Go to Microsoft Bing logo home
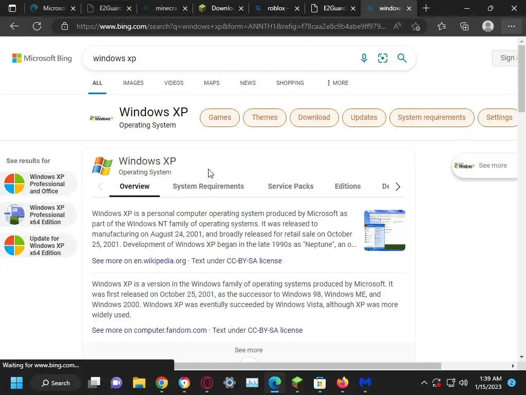Image resolution: width=526 pixels, height=395 pixels. tap(42, 58)
